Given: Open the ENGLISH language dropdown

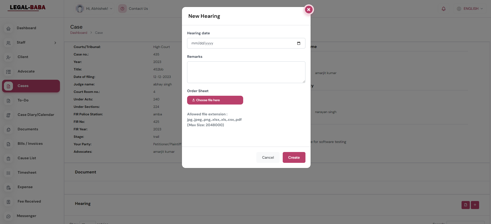Looking at the screenshot, I should tap(470, 9).
